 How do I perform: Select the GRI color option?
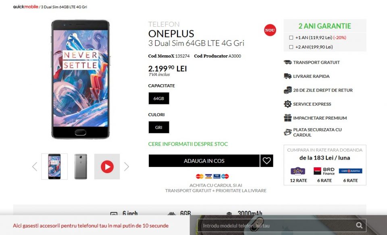click(x=159, y=127)
